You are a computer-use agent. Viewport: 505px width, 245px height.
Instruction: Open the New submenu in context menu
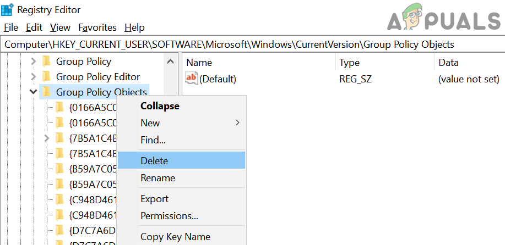[x=150, y=123]
